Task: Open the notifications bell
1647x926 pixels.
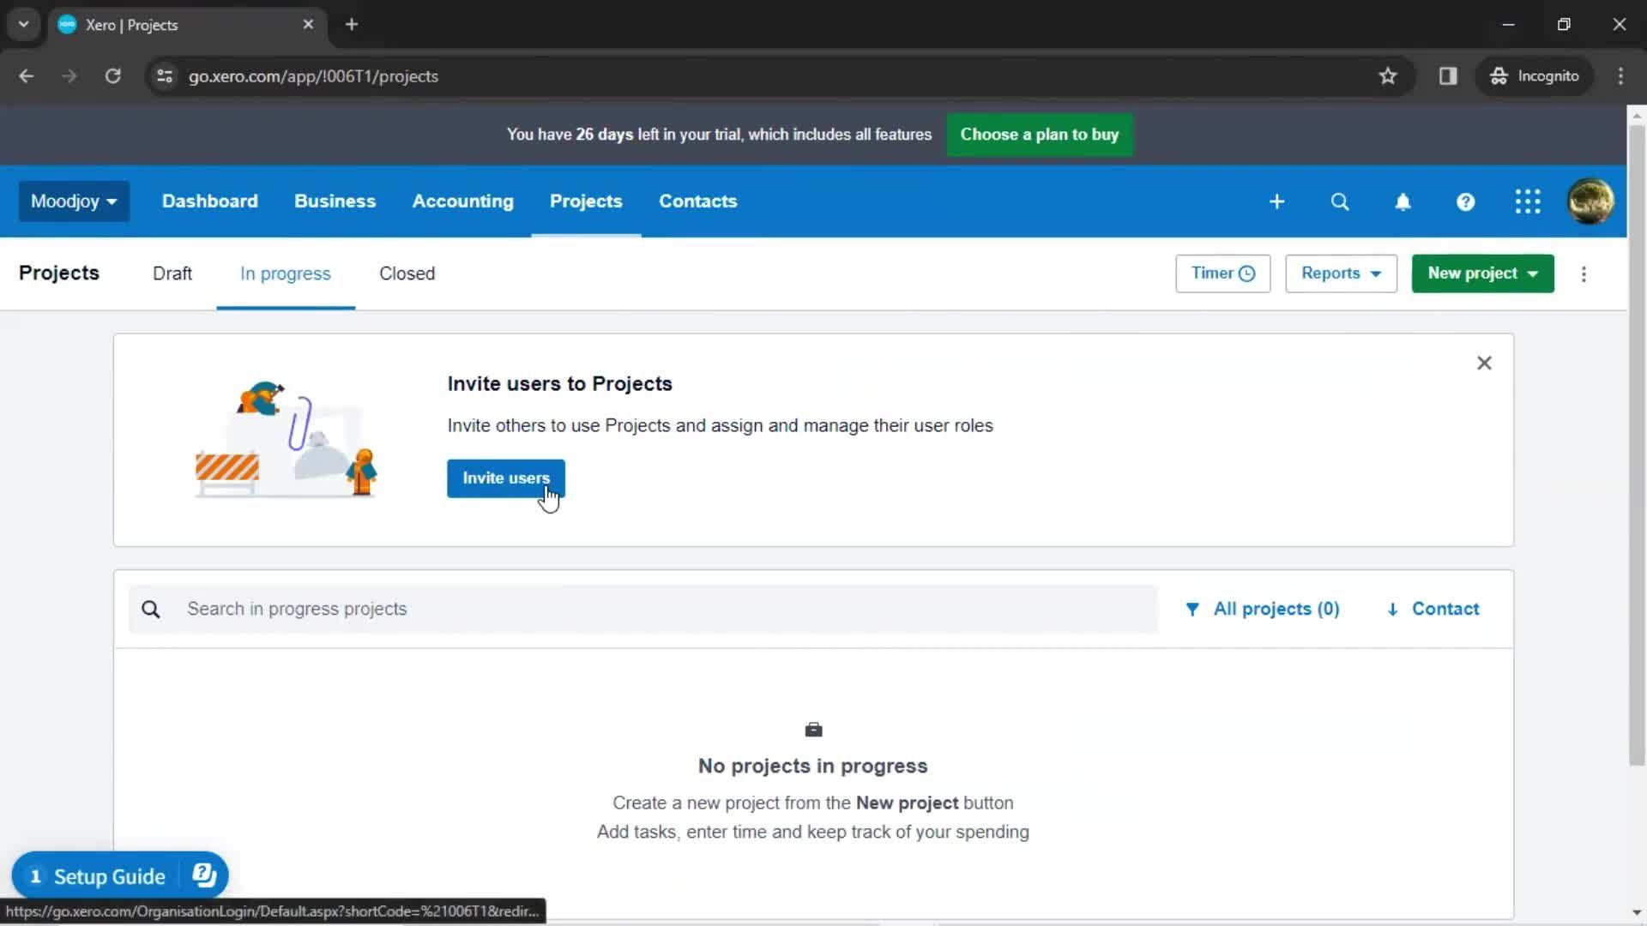Action: pos(1403,201)
